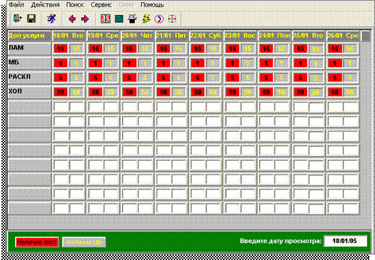Click the rabbit in hat wizard icon
This screenshot has height=260, width=375.
tap(132, 19)
